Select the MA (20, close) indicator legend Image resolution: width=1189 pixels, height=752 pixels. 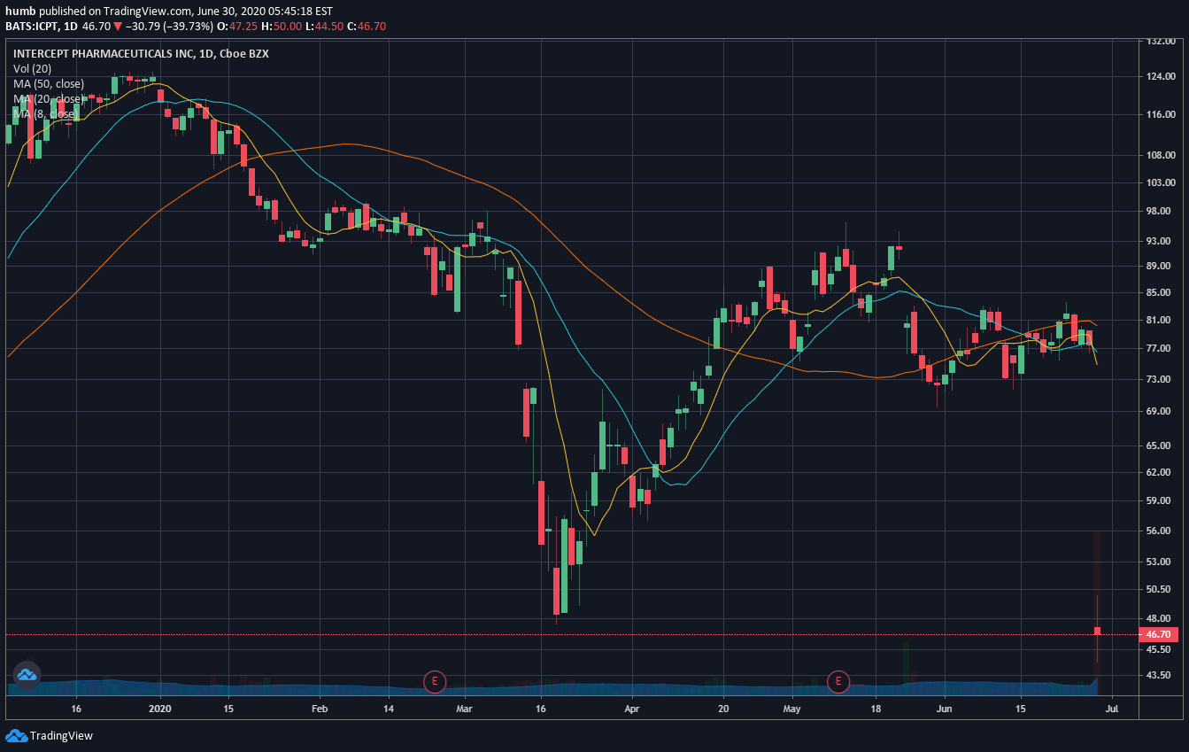coord(49,98)
